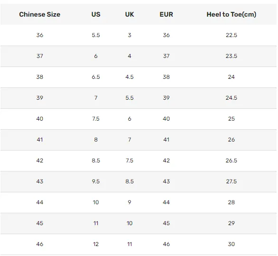Screen dimensions: 278x256
Task: Click US size 6.5 cell
Action: click(x=96, y=77)
